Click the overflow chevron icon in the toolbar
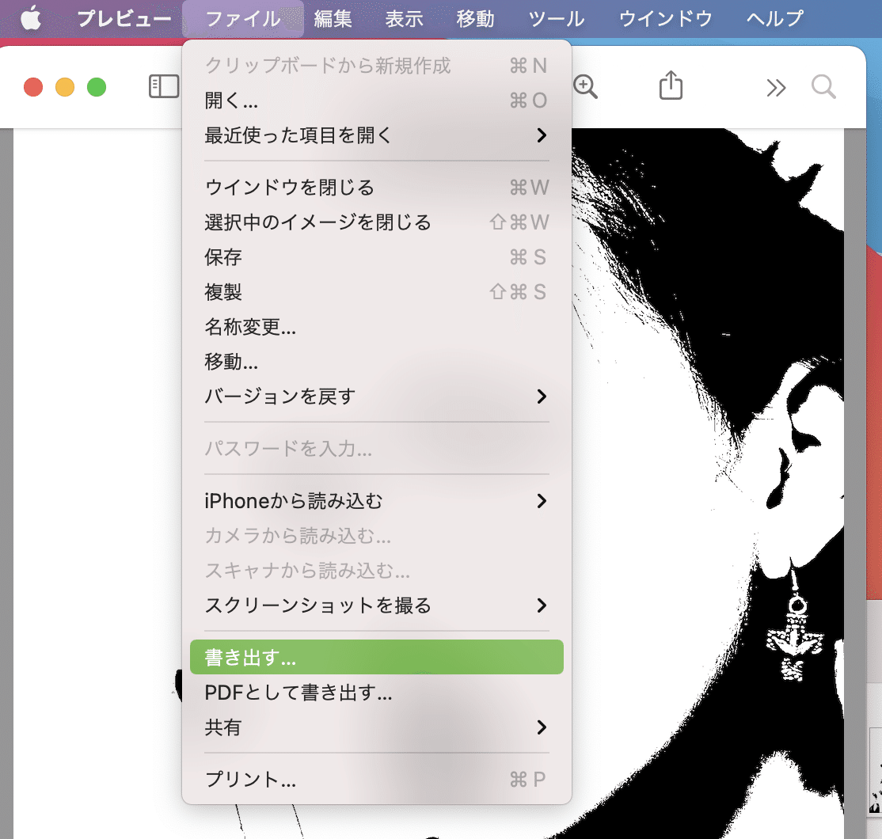 776,87
